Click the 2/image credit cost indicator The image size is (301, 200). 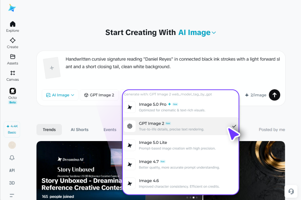coord(256,95)
